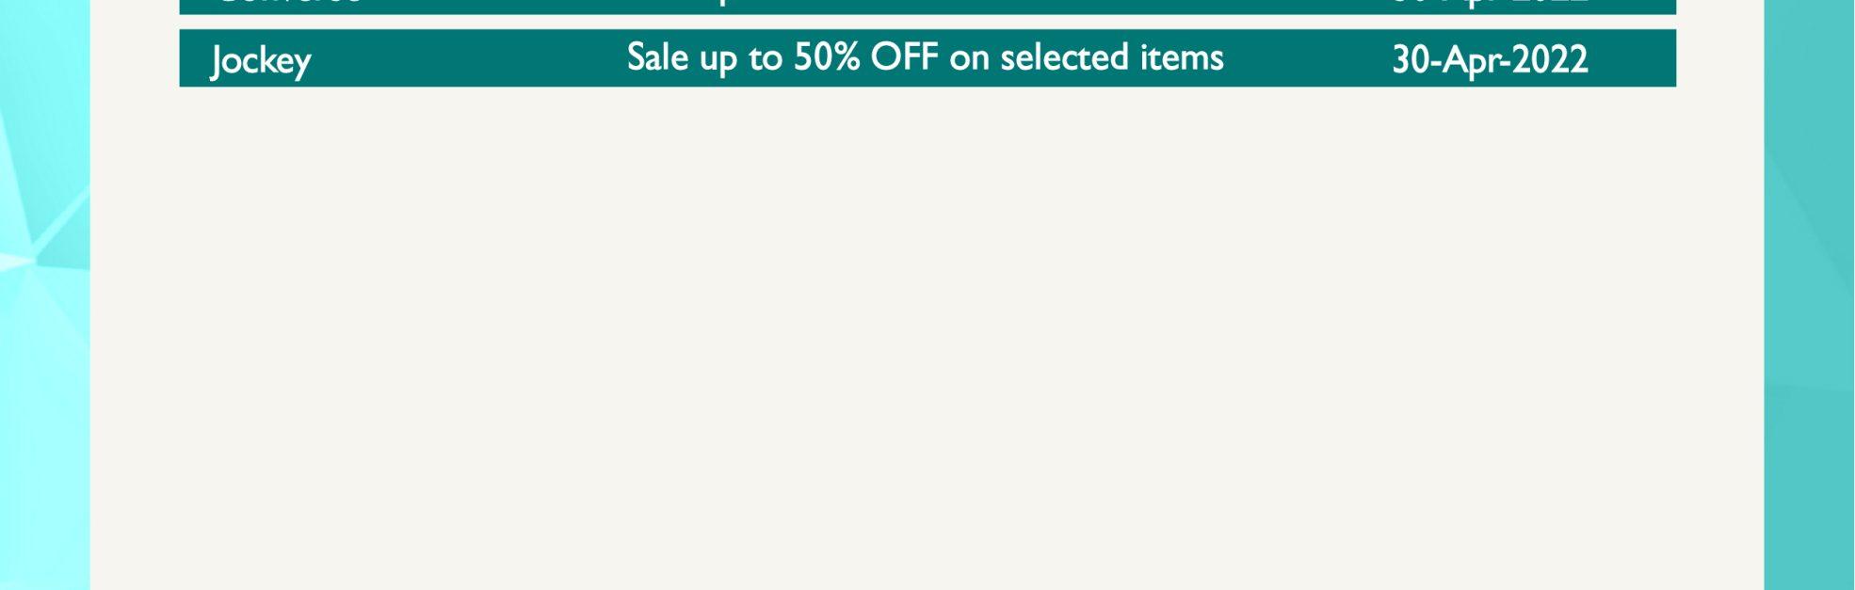Select the word OFF in the offer
The width and height of the screenshot is (1855, 590).
[904, 57]
